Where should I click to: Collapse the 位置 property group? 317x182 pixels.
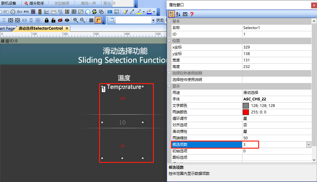[169, 41]
